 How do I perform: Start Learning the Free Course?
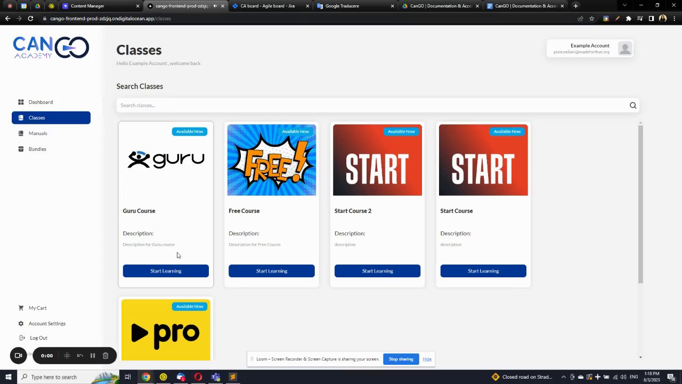(x=272, y=271)
